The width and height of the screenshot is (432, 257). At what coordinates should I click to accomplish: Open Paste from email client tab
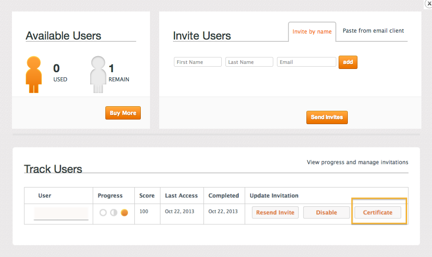[x=373, y=31]
